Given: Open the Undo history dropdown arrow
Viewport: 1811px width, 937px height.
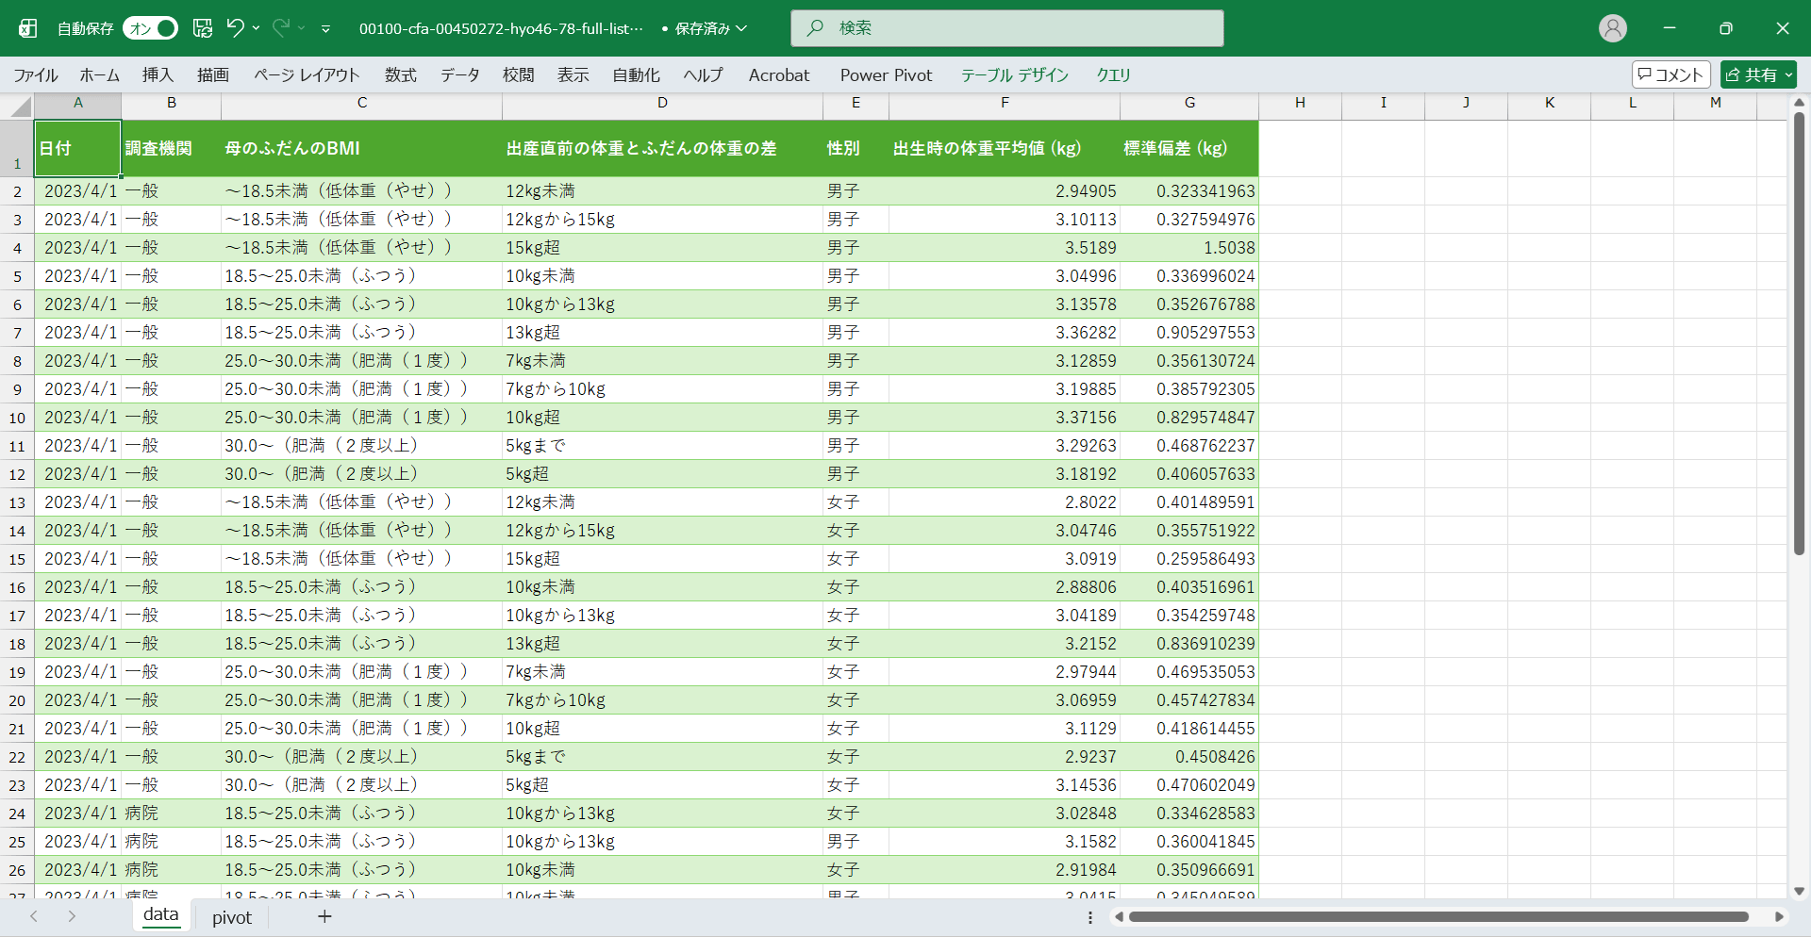Looking at the screenshot, I should point(256,28).
